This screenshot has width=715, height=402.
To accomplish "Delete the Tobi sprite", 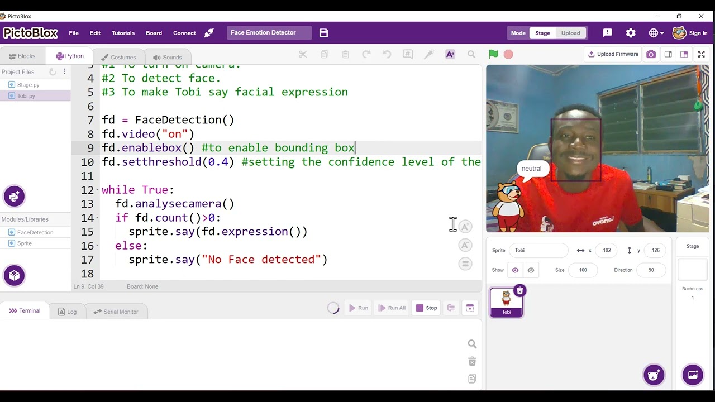I will (520, 291).
